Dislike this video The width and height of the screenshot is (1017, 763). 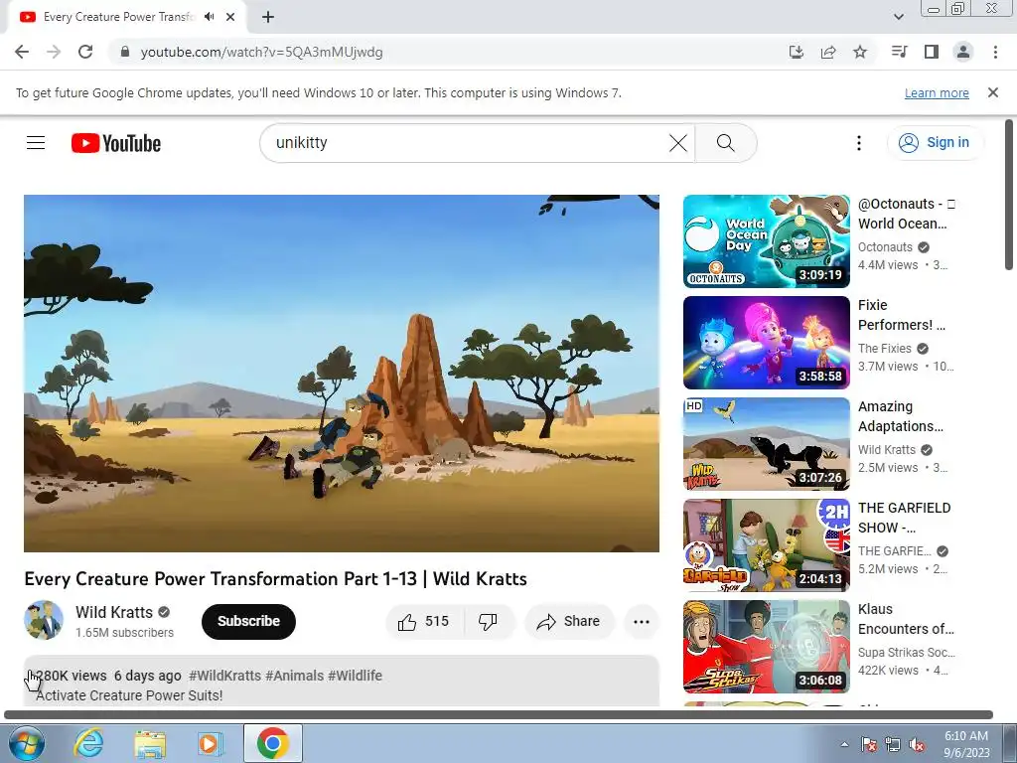[x=489, y=622]
